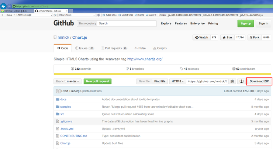Open the HTTPS protocol dropdown
This screenshot has width=273, height=149.
click(177, 81)
